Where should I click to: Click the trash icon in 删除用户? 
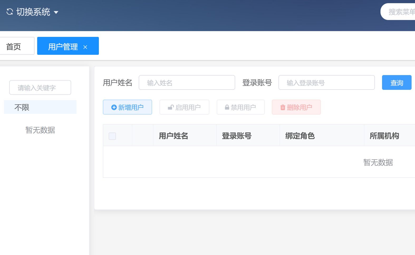[283, 107]
